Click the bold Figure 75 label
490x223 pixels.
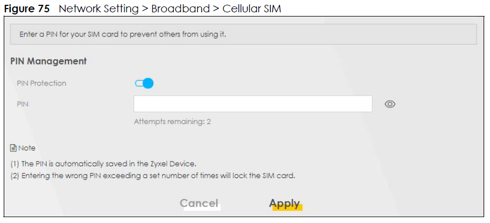click(27, 9)
